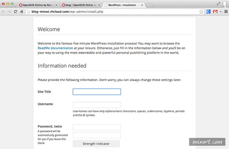Open the ReadMe documentation link
The height and width of the screenshot is (149, 229).
tap(55, 48)
